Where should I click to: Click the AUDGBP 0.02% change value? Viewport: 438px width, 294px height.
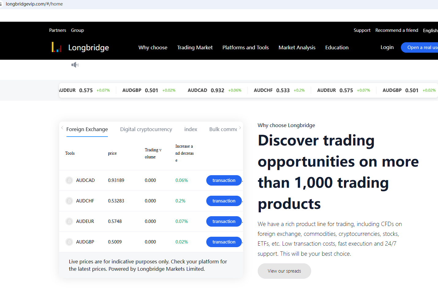click(x=182, y=242)
